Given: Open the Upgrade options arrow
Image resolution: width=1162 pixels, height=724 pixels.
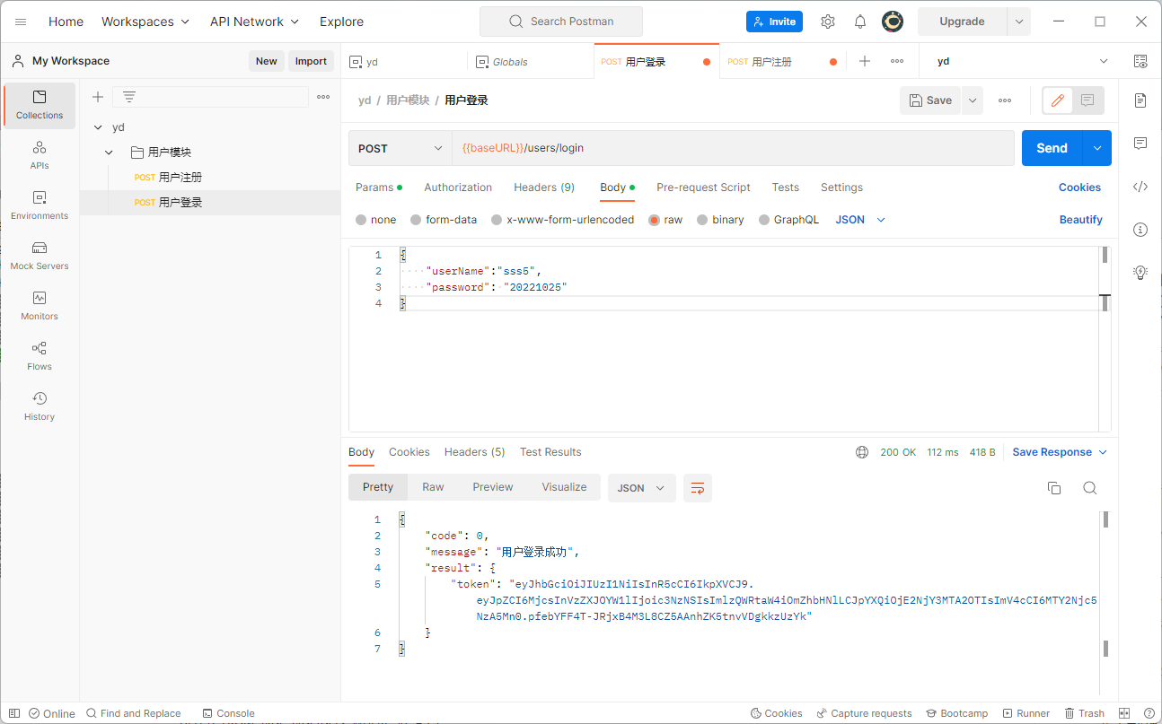Looking at the screenshot, I should pos(1019,22).
